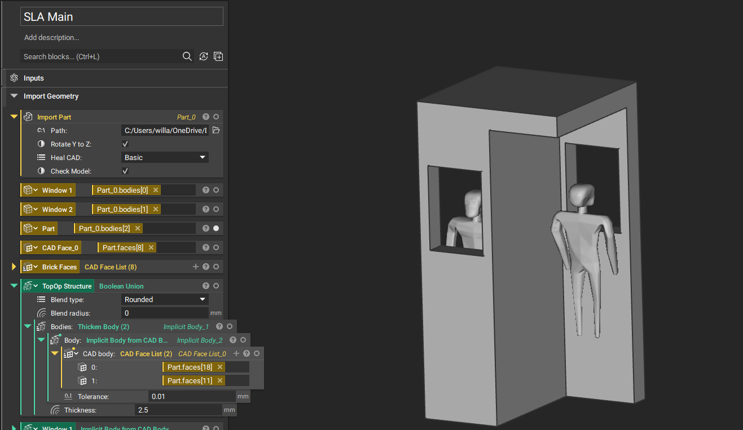743x430 pixels.
Task: Edit the Thickness value 2.5 field
Action: point(178,410)
